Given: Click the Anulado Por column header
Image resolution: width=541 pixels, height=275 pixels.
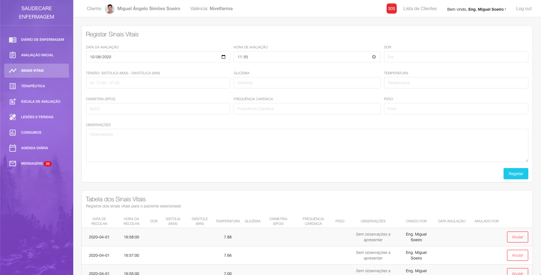Looking at the screenshot, I should [x=486, y=221].
